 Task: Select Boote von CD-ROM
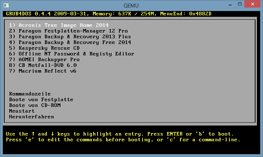click(35, 105)
